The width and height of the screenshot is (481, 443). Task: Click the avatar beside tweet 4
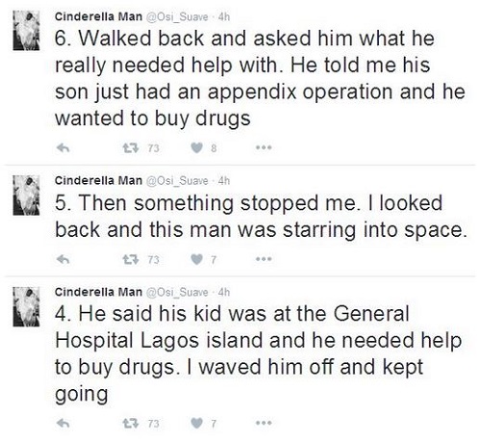coord(26,306)
